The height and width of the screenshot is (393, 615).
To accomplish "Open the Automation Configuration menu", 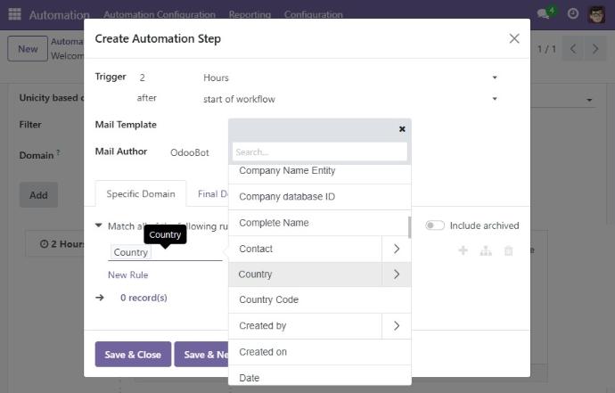I will point(160,14).
